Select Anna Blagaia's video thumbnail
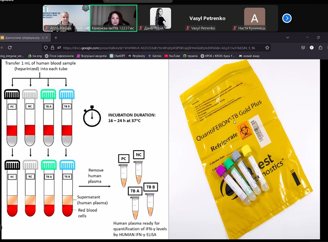Image resolution: width=328 pixels, height=242 pixels. click(66, 18)
